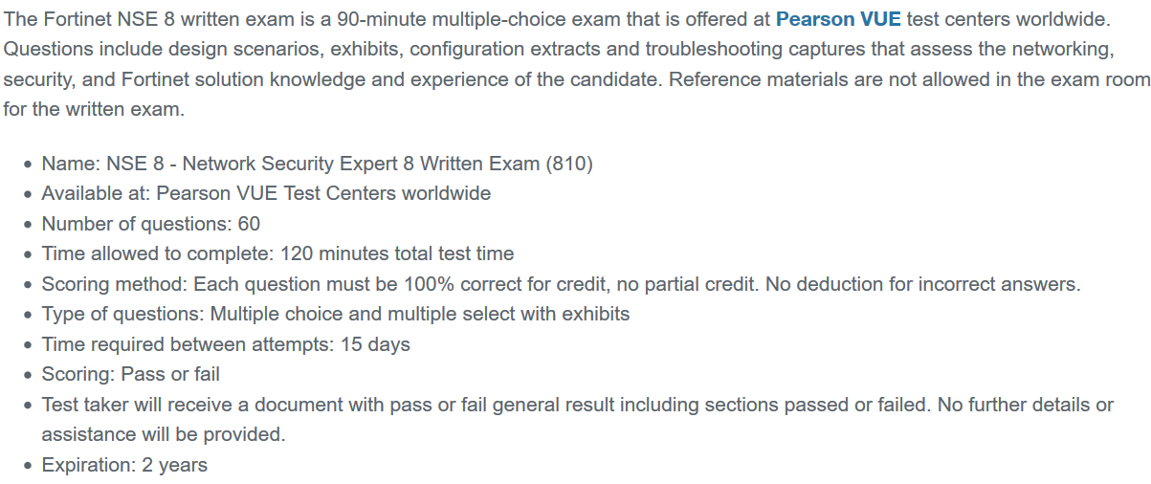Click 'assistance will be provided.' text
Screen dimensions: 1151x484
point(164,434)
